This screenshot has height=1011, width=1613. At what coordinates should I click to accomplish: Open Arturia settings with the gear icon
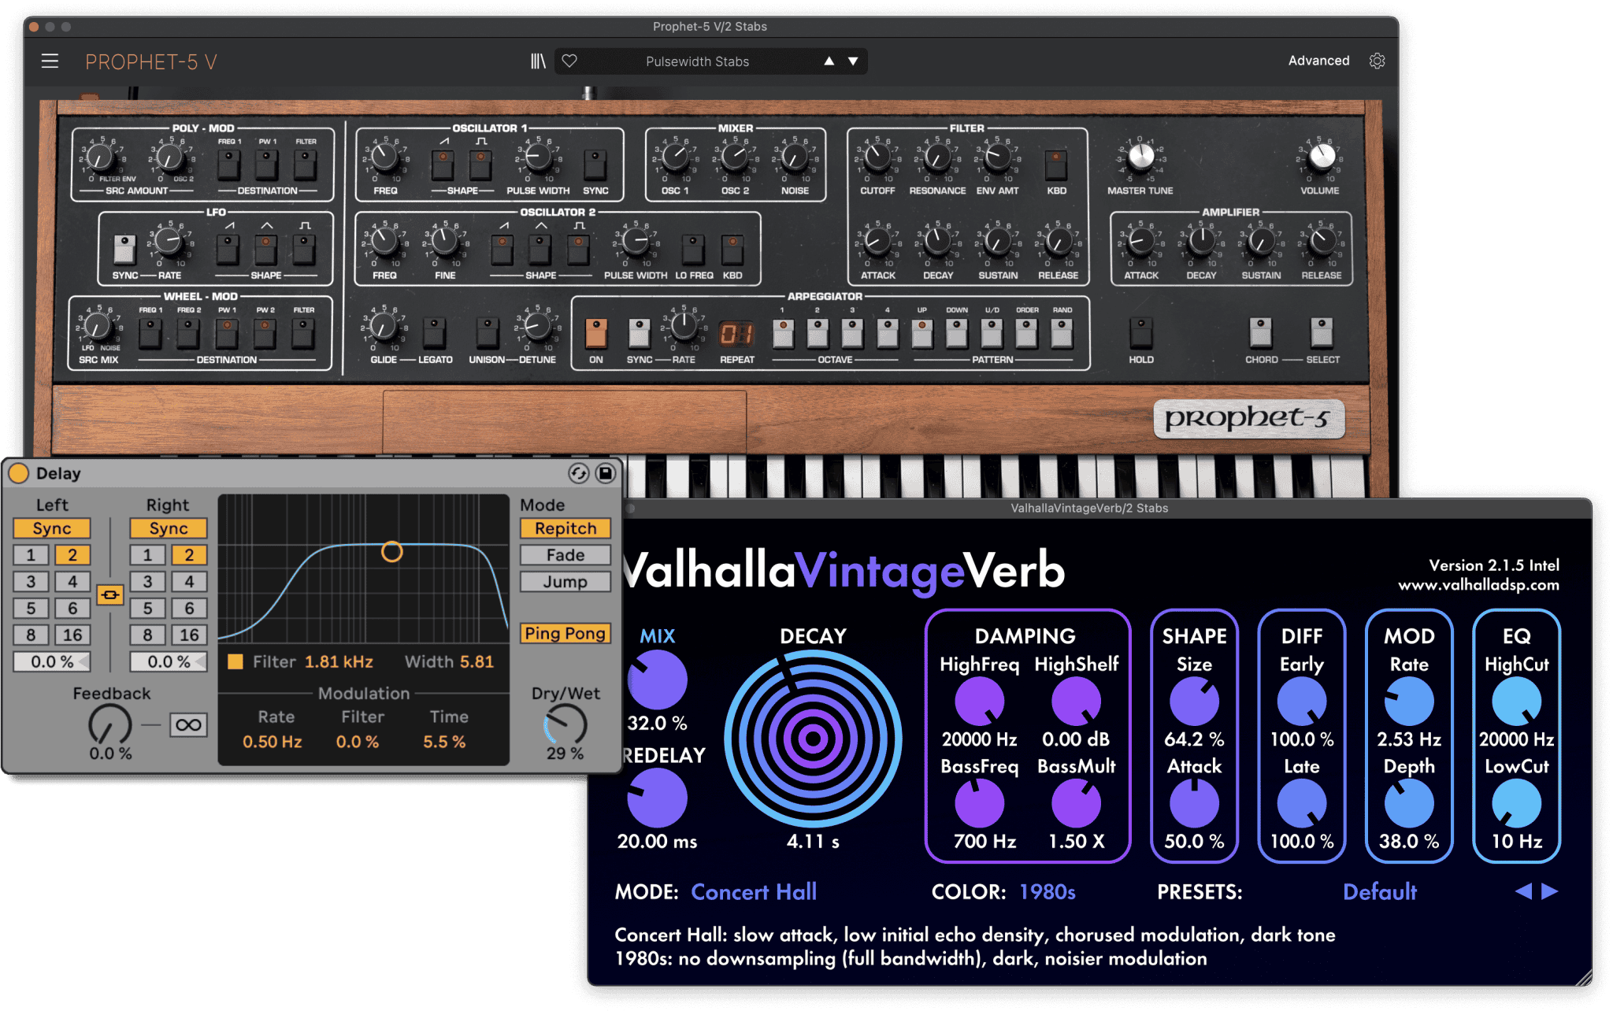(1377, 61)
